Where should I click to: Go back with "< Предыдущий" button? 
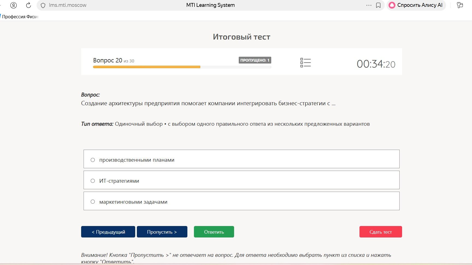[x=108, y=232]
